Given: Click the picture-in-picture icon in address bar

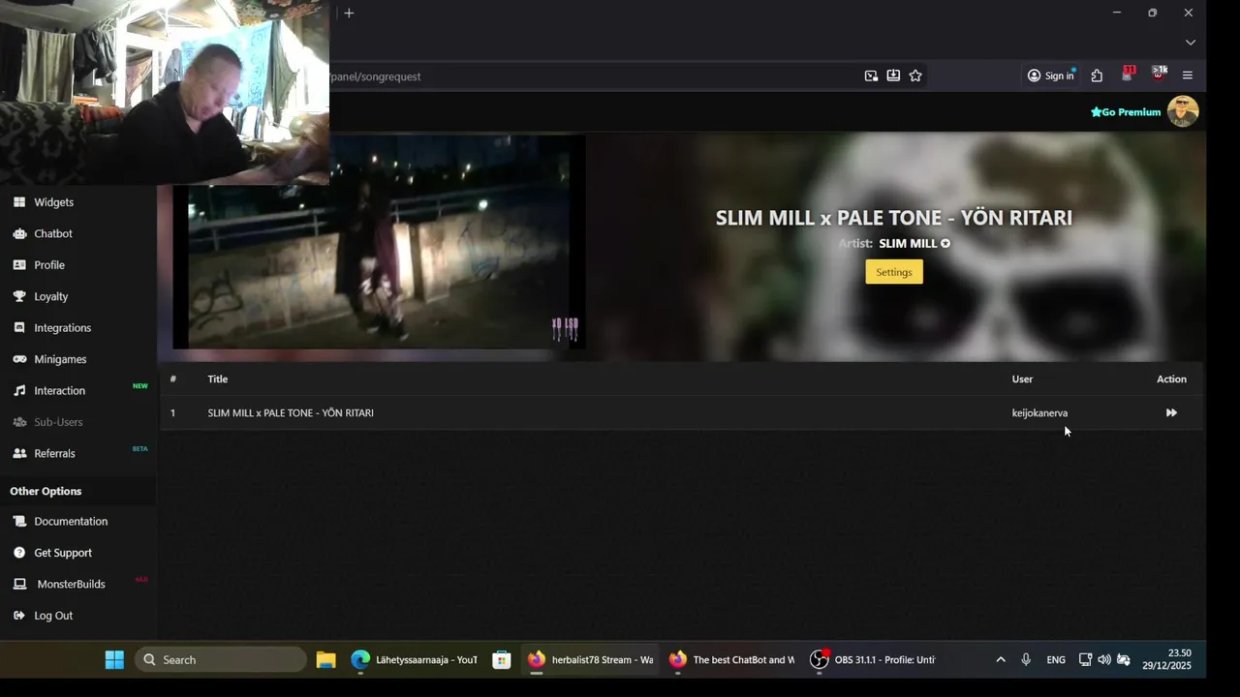Looking at the screenshot, I should (871, 76).
